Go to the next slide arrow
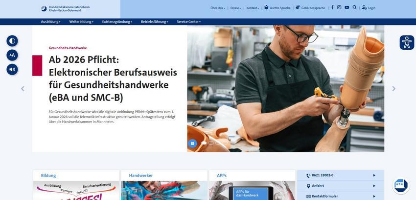416x200 pixels. tap(393, 89)
